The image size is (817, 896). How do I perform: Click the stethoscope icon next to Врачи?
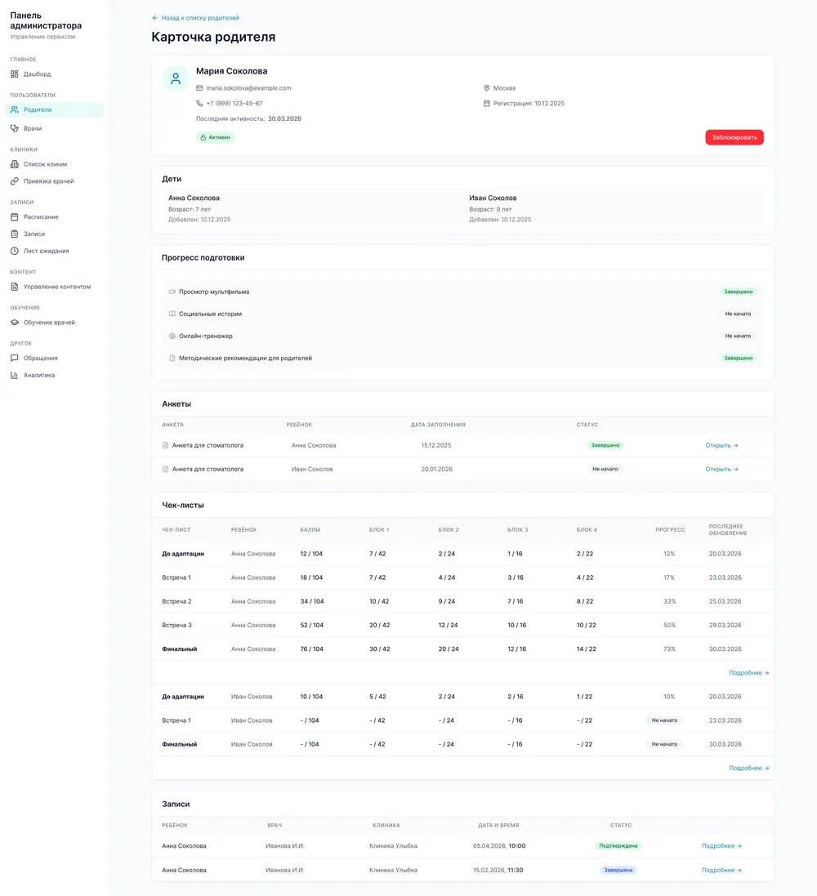pos(14,128)
